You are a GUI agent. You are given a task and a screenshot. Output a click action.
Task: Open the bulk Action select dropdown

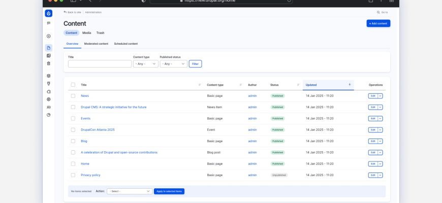click(x=129, y=191)
